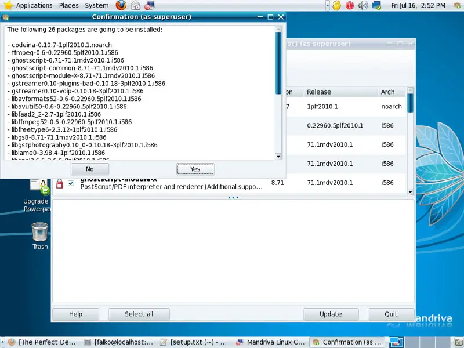Screen dimensions: 464x348
Task: Click 'gstreamer0.10-plugins-bad' list entry
Action: click(x=86, y=84)
